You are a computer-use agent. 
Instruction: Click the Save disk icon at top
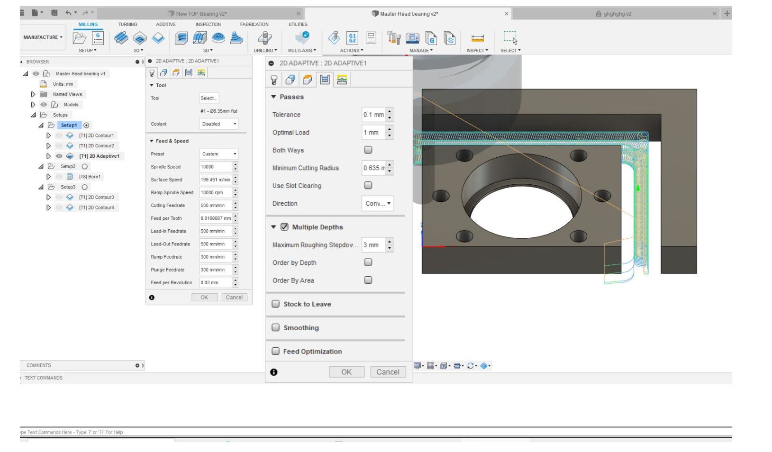click(x=54, y=13)
